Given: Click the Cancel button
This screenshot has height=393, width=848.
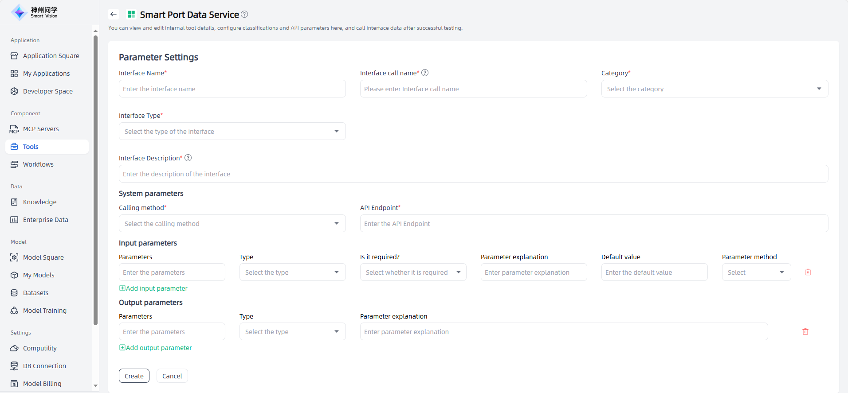Looking at the screenshot, I should pyautogui.click(x=172, y=376).
